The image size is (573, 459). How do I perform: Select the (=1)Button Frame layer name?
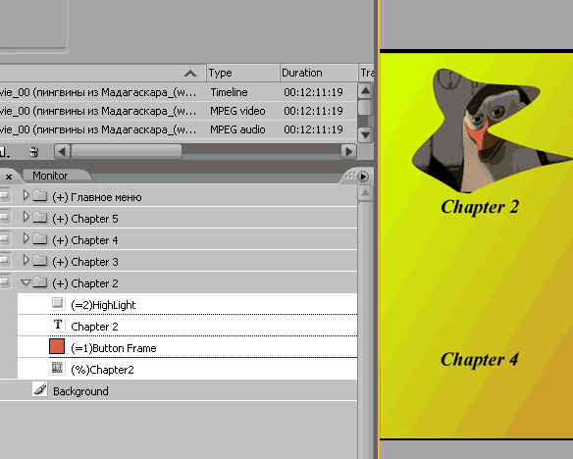114,348
